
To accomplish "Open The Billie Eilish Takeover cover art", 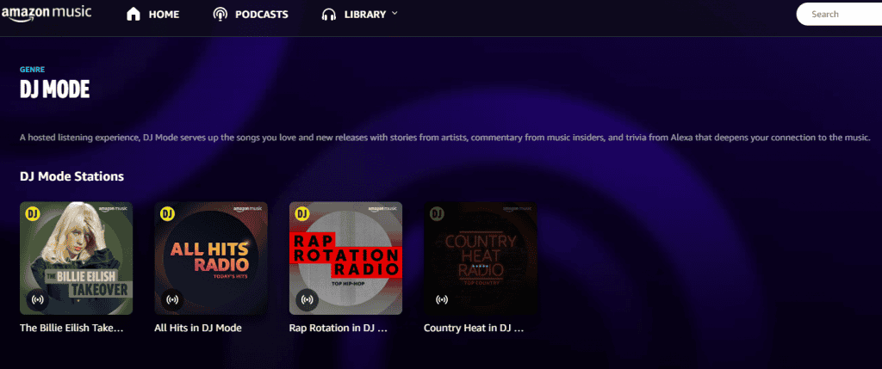I will click(x=76, y=258).
